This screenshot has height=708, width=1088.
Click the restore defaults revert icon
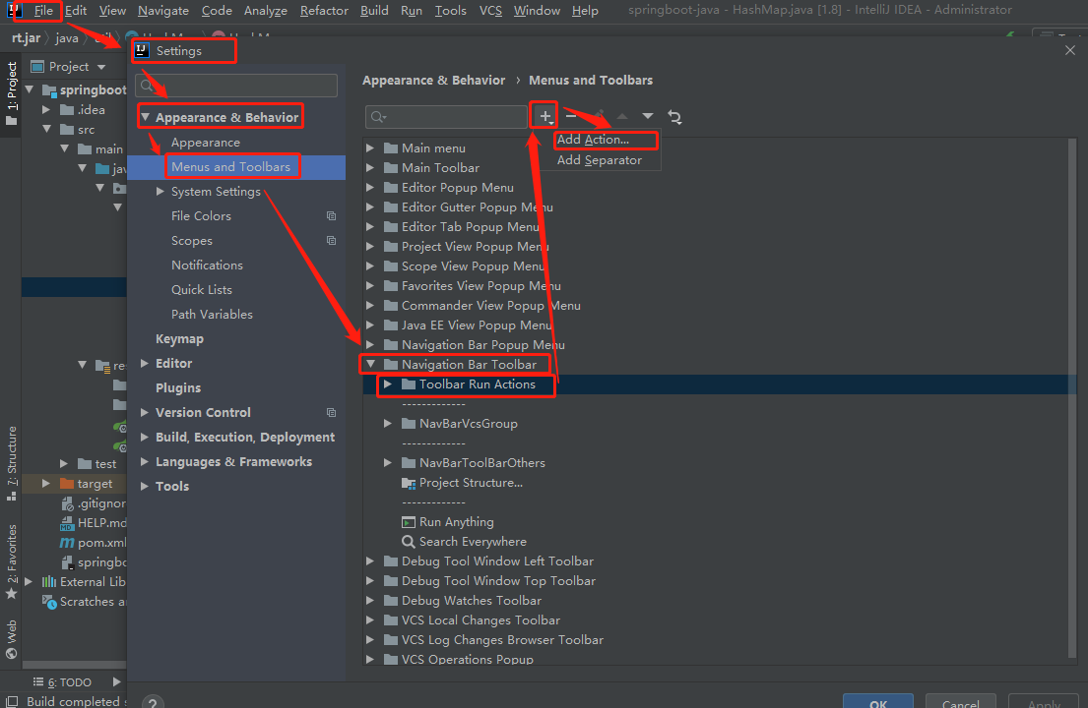[674, 117]
